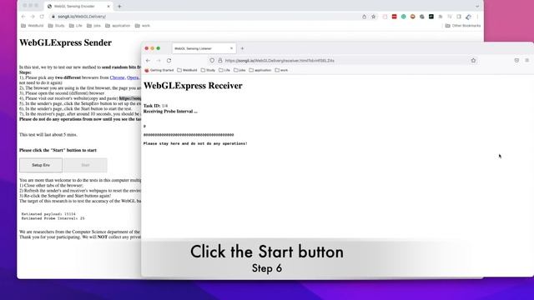Click the WebGLExpress Sender heading
Screen dimensions: 534x300
point(65,42)
